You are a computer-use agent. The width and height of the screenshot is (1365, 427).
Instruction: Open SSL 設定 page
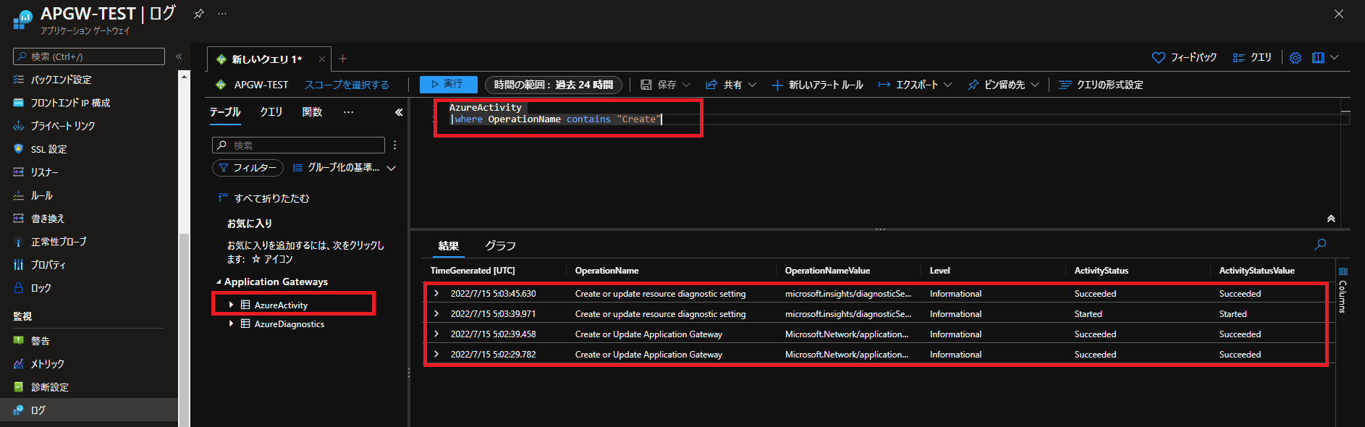(48, 149)
